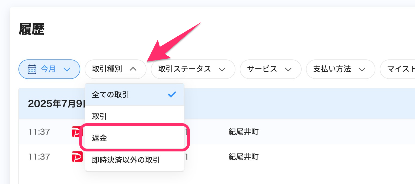Click the calendar icon in 今月 filter

coord(32,69)
